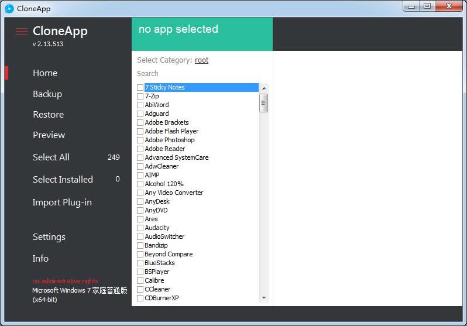This screenshot has width=467, height=326.
Task: Select the AnyDVD list entry
Action: 156,210
